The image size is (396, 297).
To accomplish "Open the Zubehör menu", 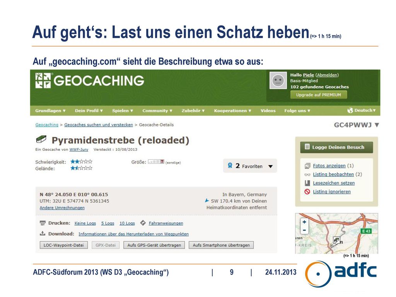I will coord(193,111).
